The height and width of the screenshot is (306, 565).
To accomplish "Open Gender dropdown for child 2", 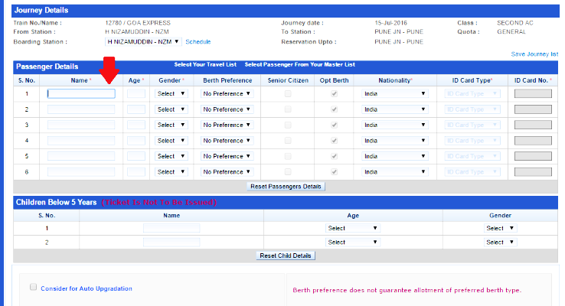I will pyautogui.click(x=501, y=242).
